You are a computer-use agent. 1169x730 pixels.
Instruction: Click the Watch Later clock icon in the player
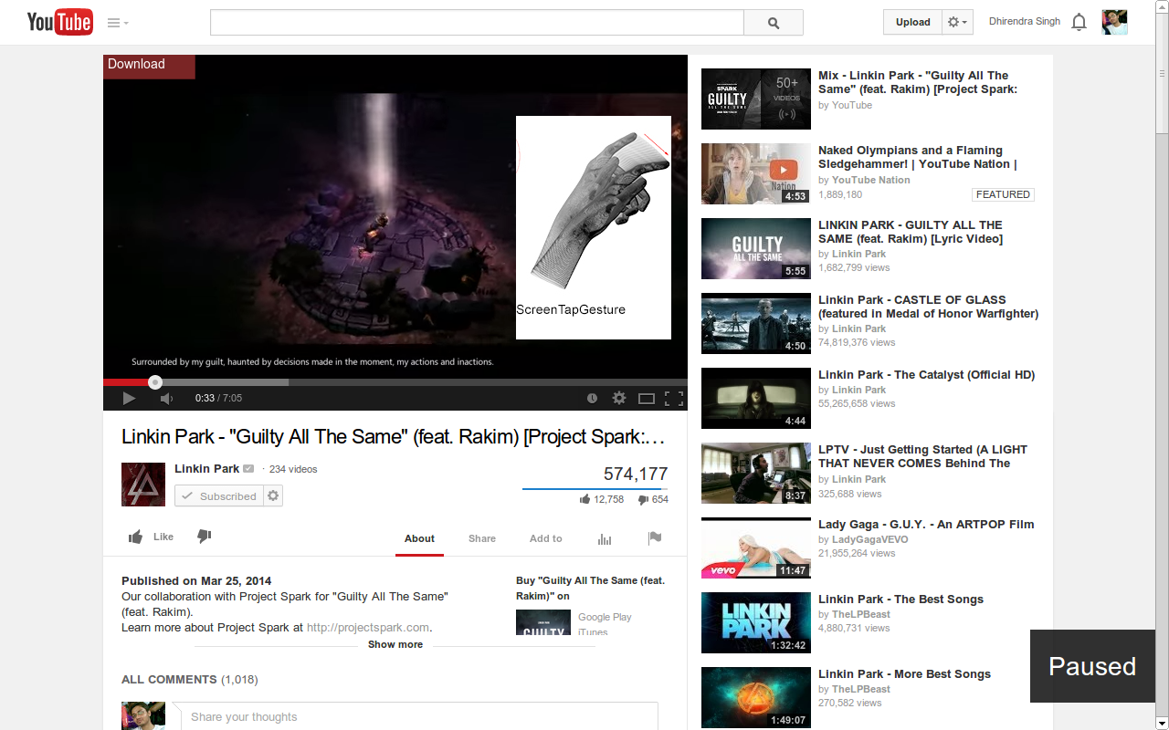(x=592, y=398)
